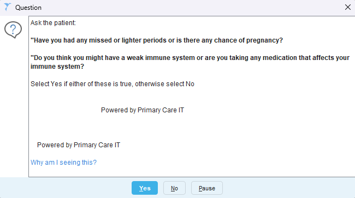Viewport: 355px width, 198px height.
Task: Click the phrase "weak immune system" in bold text
Action: coord(161,58)
